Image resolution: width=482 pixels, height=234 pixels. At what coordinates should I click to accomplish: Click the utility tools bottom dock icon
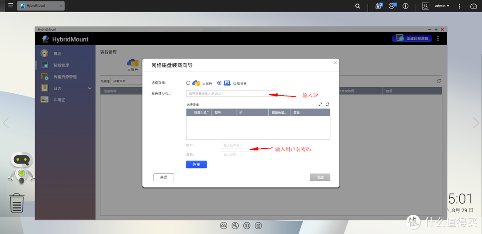(x=235, y=226)
